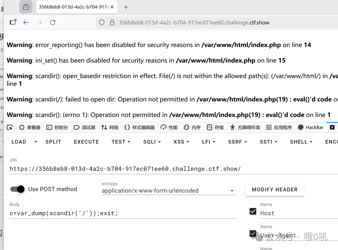
Task: Click the LOAD button in HackBar
Action: pos(19,142)
